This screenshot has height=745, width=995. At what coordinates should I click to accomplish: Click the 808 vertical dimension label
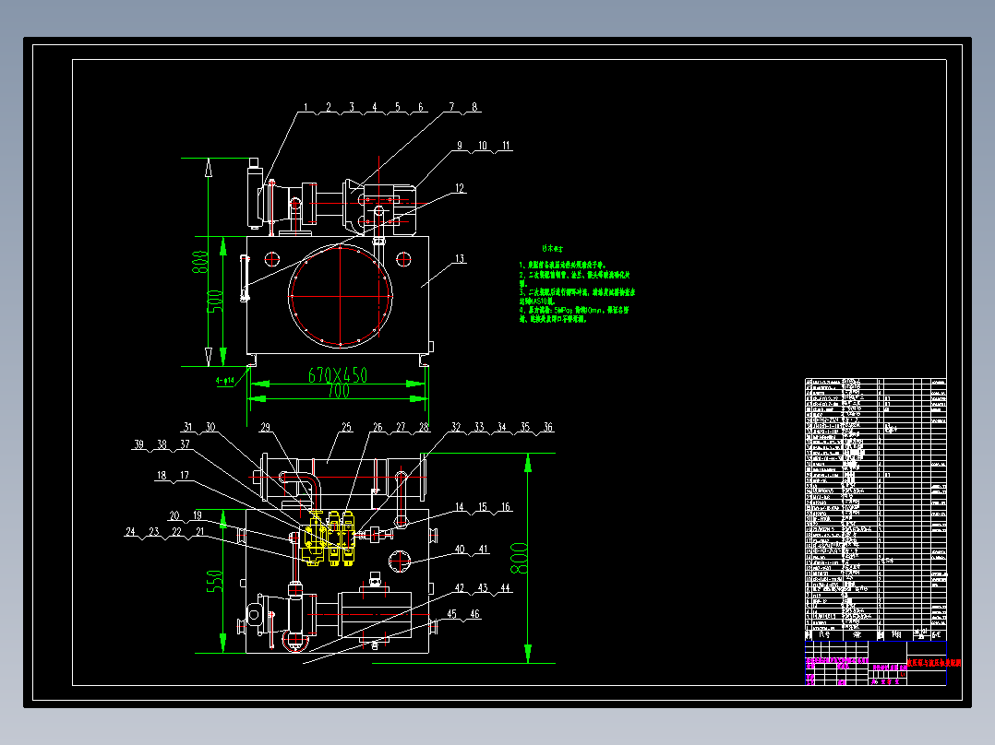(x=200, y=262)
